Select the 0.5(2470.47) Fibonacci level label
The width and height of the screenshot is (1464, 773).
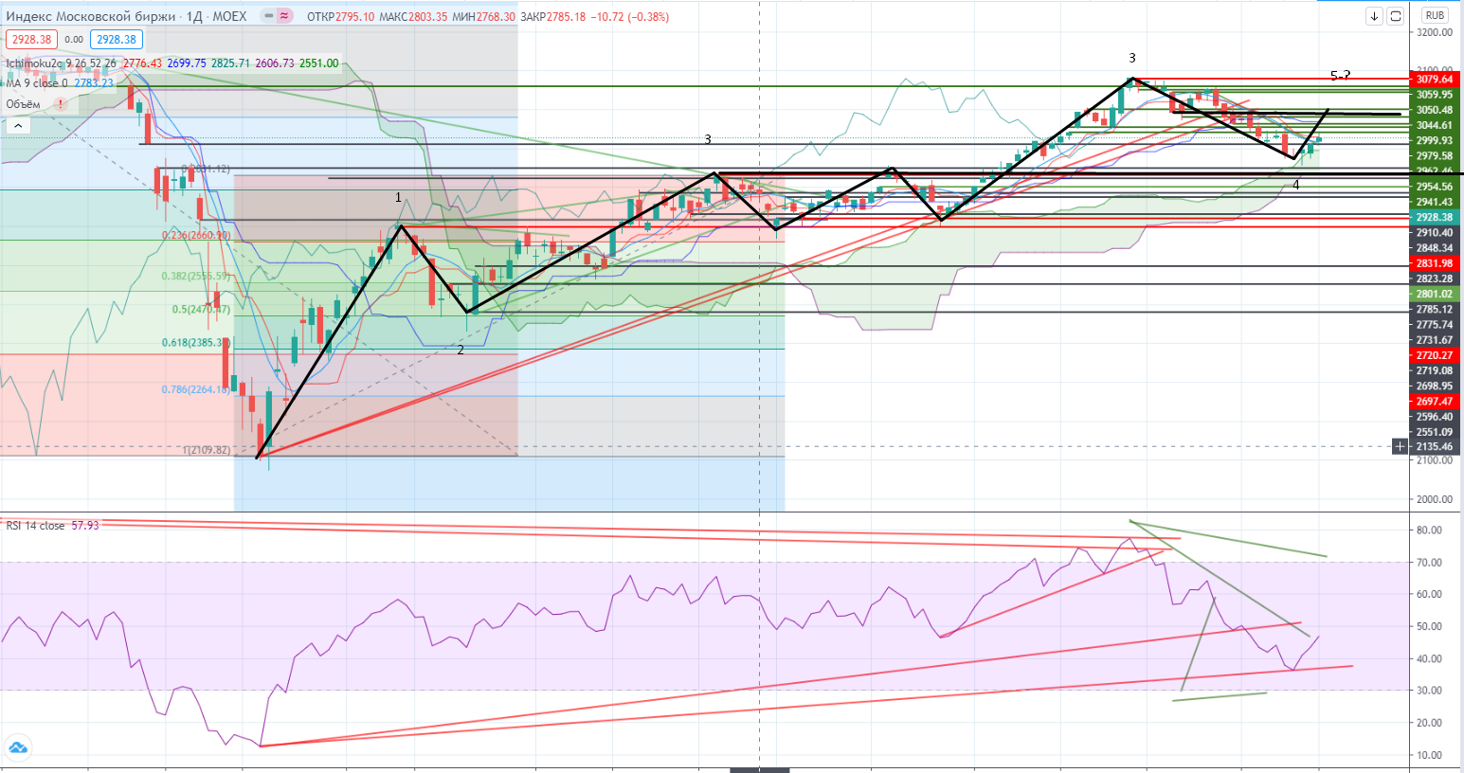(201, 310)
